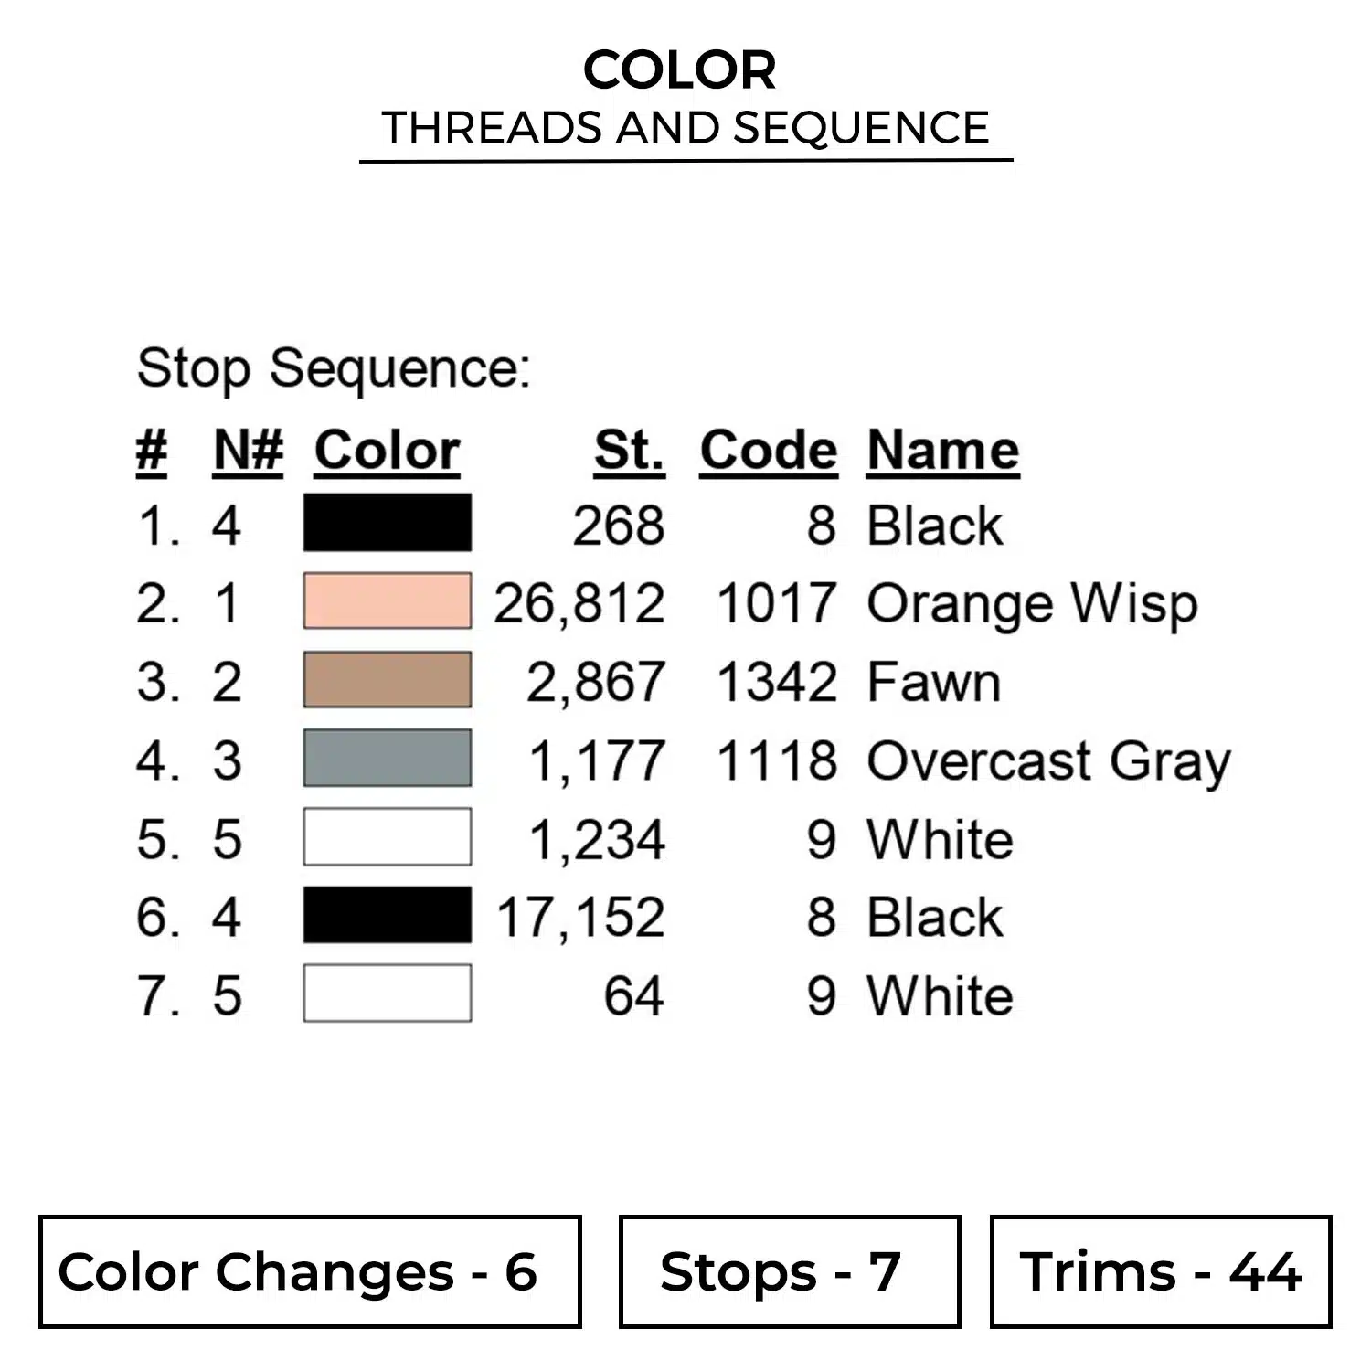1371x1371 pixels.
Task: Click the Stops - 7 box
Action: tap(789, 1271)
